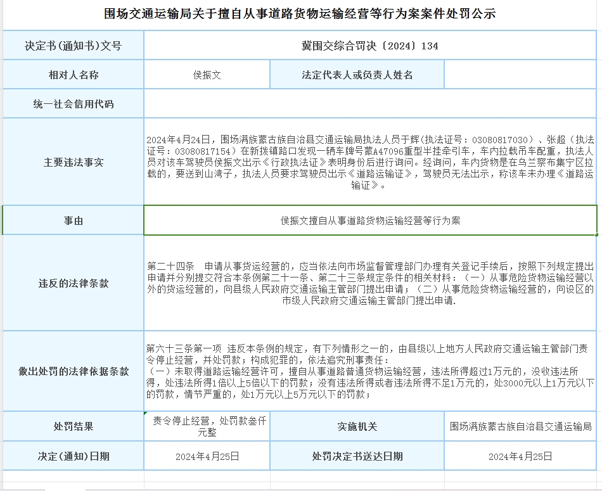
Task: Select the name cell '侯振文'
Action: click(x=207, y=75)
